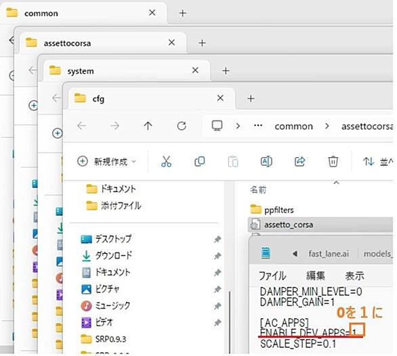Viewport: 397px width, 356px height.
Task: Open Notepad 表示 menu
Action: coord(354,275)
